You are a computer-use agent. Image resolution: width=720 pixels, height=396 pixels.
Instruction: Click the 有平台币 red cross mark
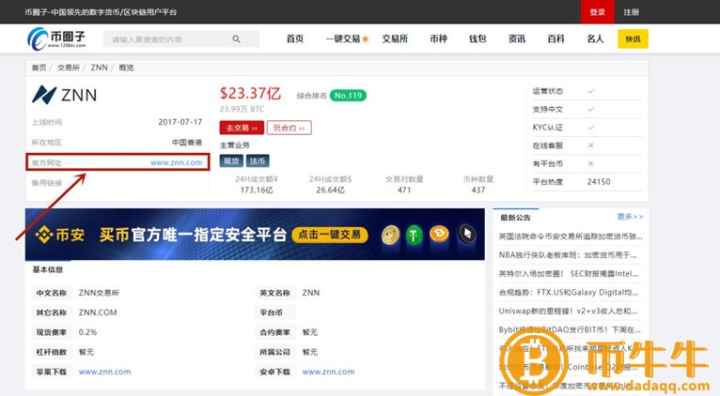(591, 163)
